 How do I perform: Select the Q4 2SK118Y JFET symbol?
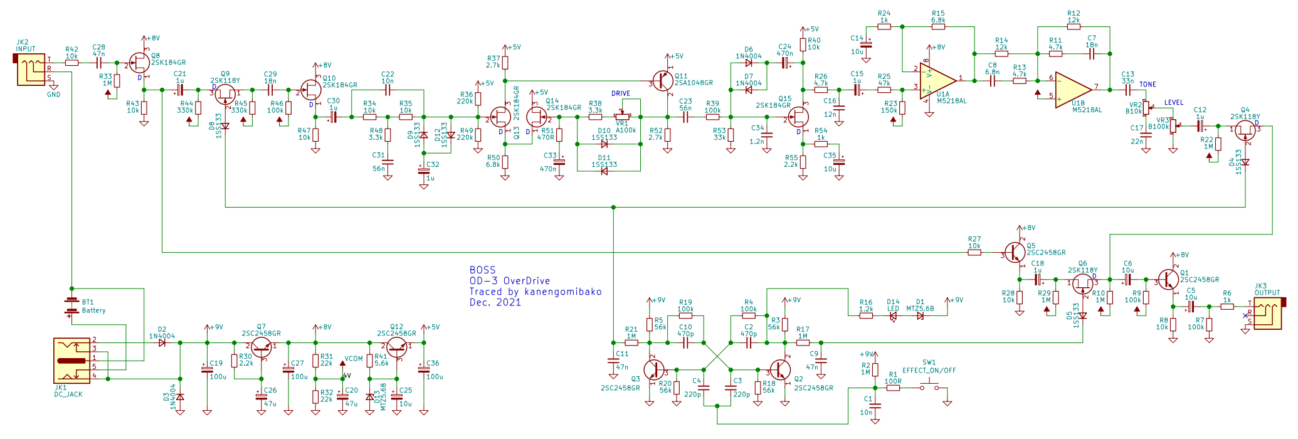1245,131
